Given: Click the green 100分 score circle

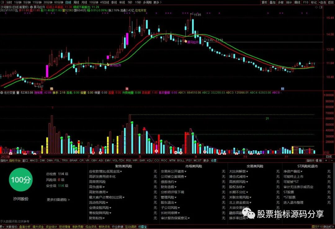Looking at the screenshot, I should [x=20, y=179].
